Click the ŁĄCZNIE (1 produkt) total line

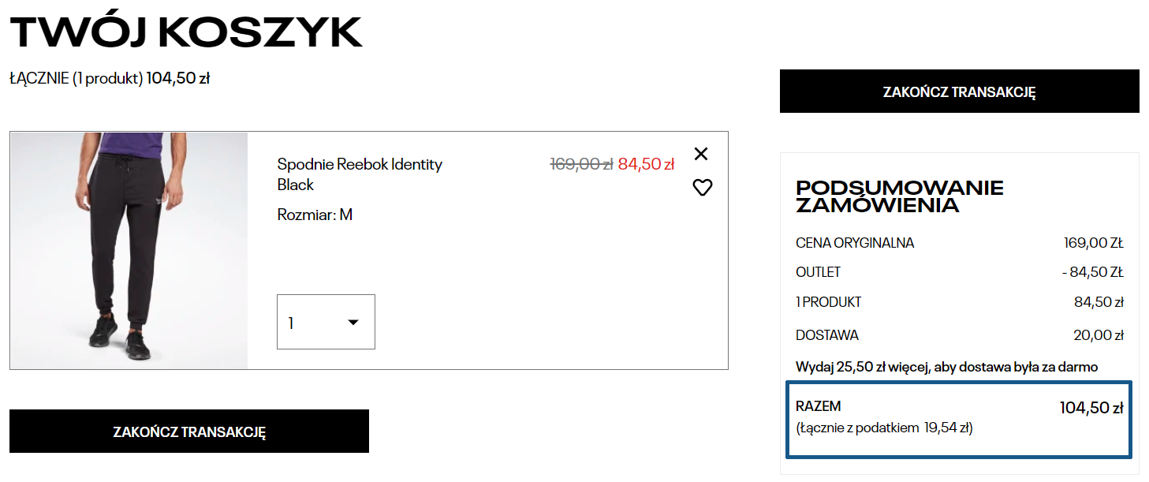(110, 78)
